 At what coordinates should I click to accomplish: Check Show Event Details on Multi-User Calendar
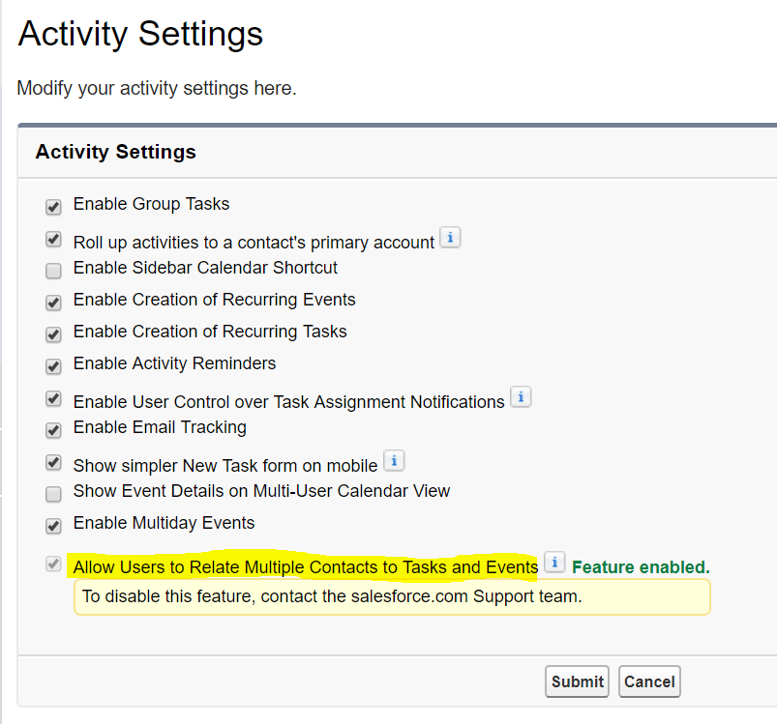(53, 494)
